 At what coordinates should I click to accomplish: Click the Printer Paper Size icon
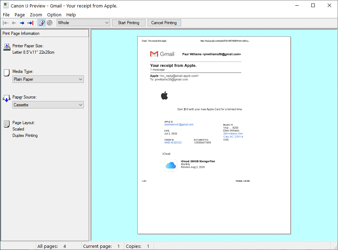coord(7,47)
